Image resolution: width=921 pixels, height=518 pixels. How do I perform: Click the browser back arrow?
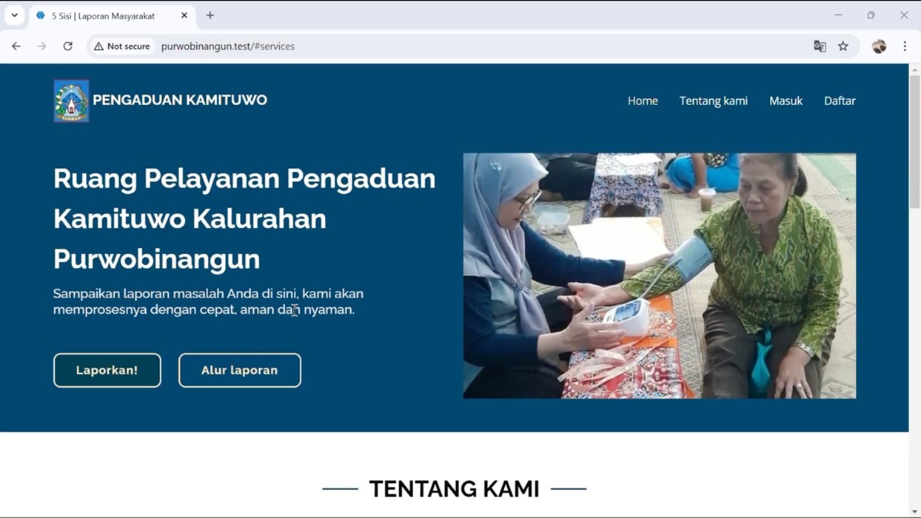coord(16,46)
